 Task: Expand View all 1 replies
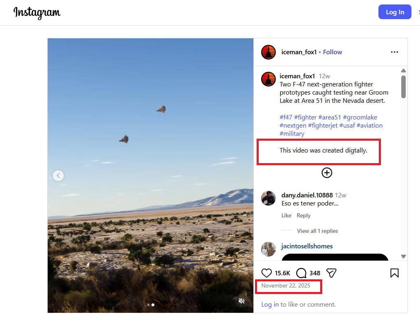tap(317, 231)
